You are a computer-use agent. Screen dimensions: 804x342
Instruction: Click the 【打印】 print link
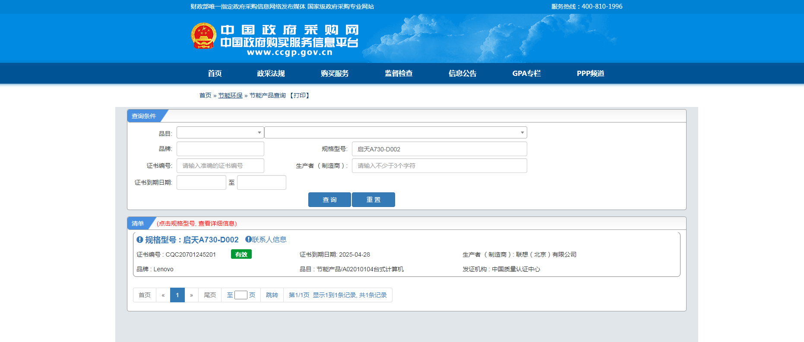coord(299,95)
